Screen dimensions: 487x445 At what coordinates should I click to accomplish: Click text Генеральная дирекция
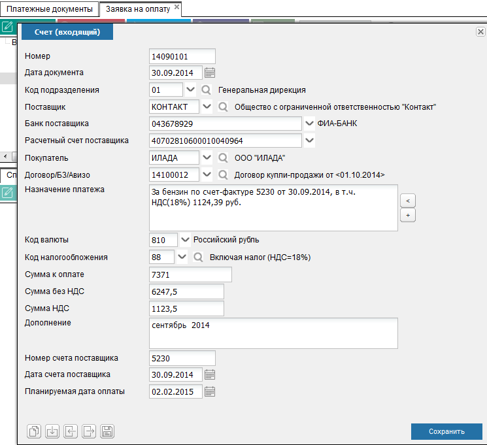pyautogui.click(x=262, y=90)
